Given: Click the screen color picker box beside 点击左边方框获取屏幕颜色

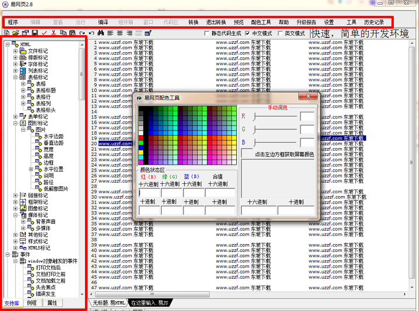Looking at the screenshot, I should coord(247,153).
